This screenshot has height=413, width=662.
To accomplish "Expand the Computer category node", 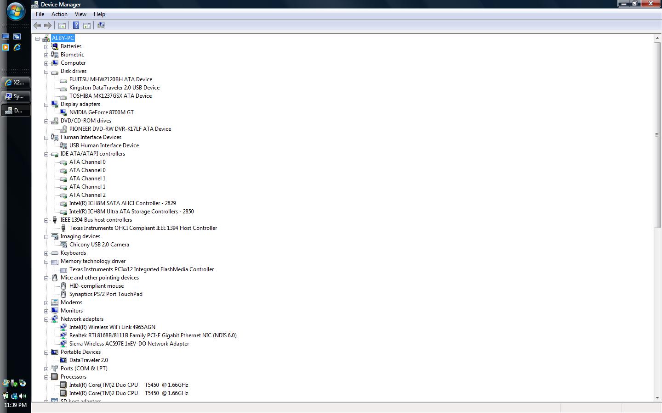I will pyautogui.click(x=46, y=63).
